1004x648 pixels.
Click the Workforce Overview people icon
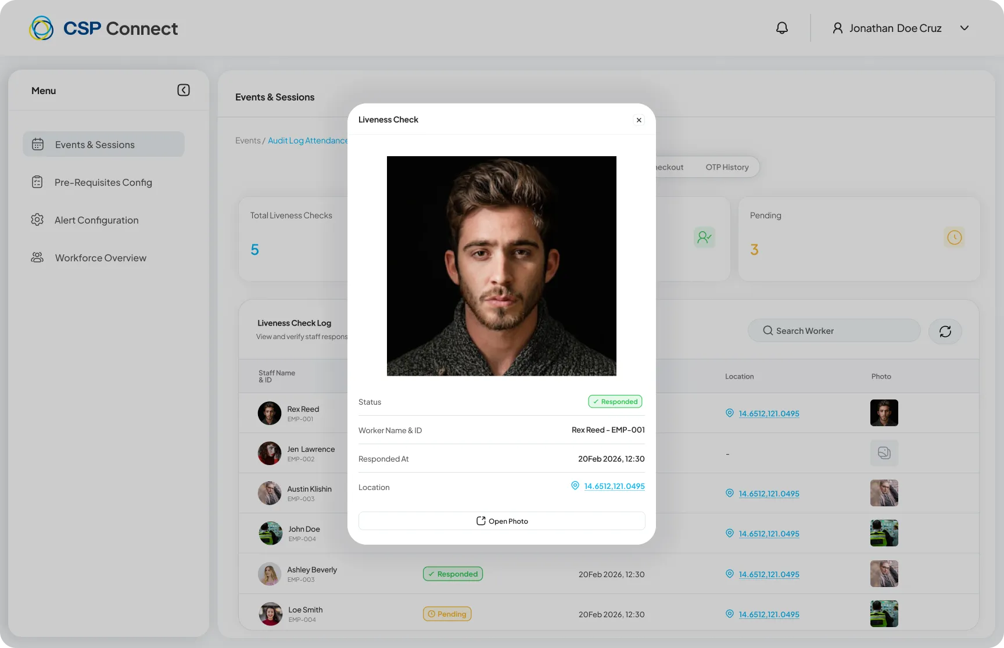37,257
